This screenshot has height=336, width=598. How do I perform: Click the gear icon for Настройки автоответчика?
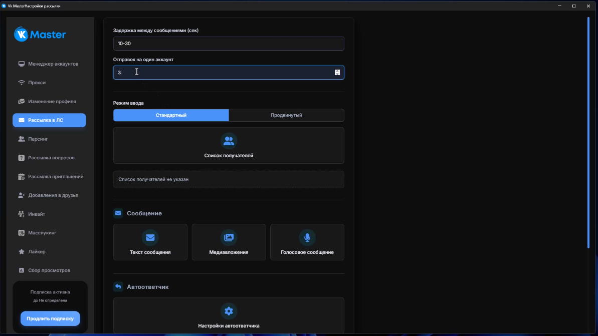pos(229,311)
